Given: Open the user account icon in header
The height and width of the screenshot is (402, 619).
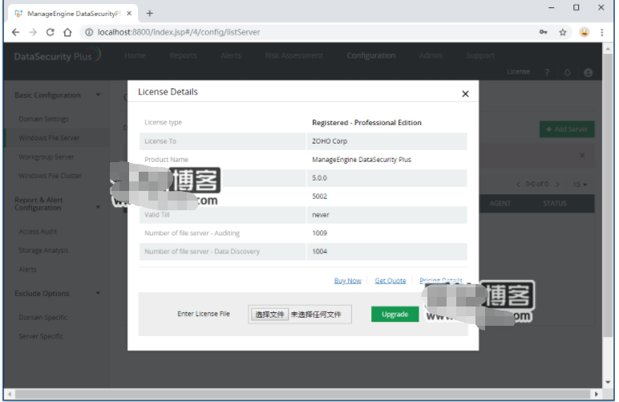Looking at the screenshot, I should (x=588, y=73).
